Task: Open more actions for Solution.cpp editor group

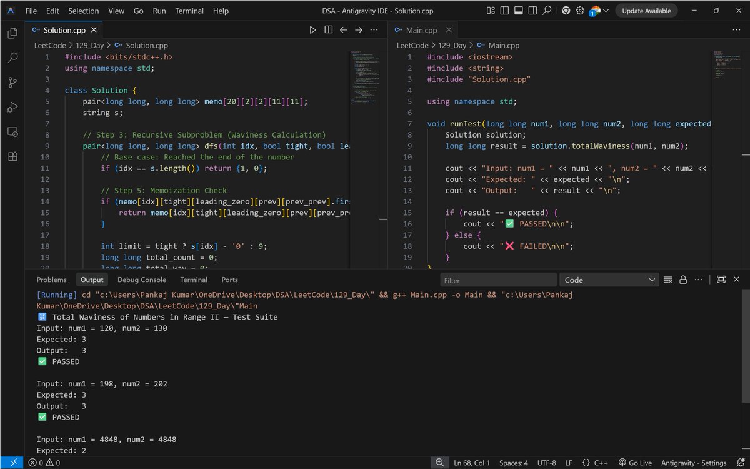Action: point(374,30)
